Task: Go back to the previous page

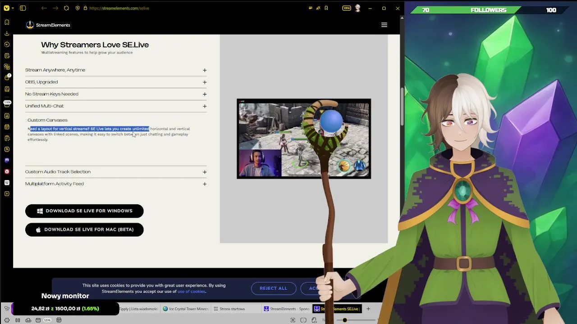Action: coord(44,8)
